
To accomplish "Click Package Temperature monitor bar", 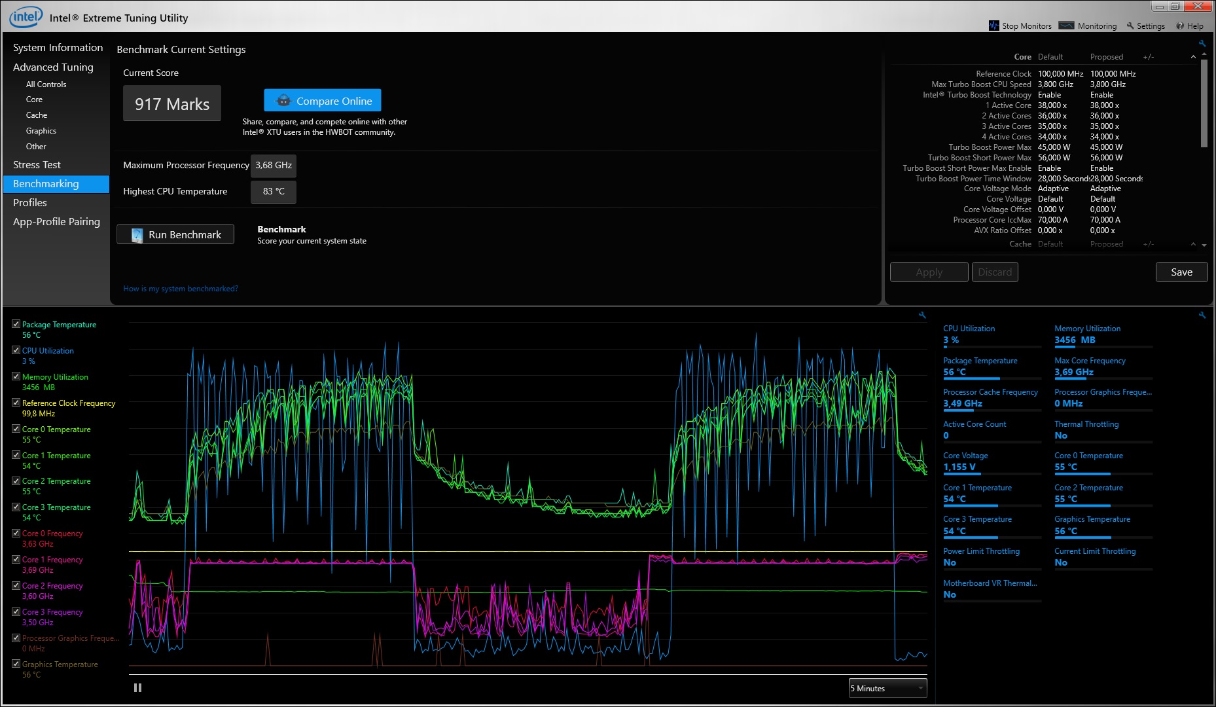I will point(992,378).
